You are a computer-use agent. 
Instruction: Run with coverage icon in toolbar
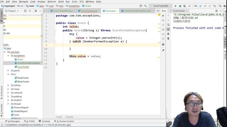pos(185,6)
